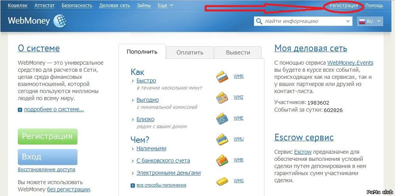Click the inline Escrow link

pos(303,152)
